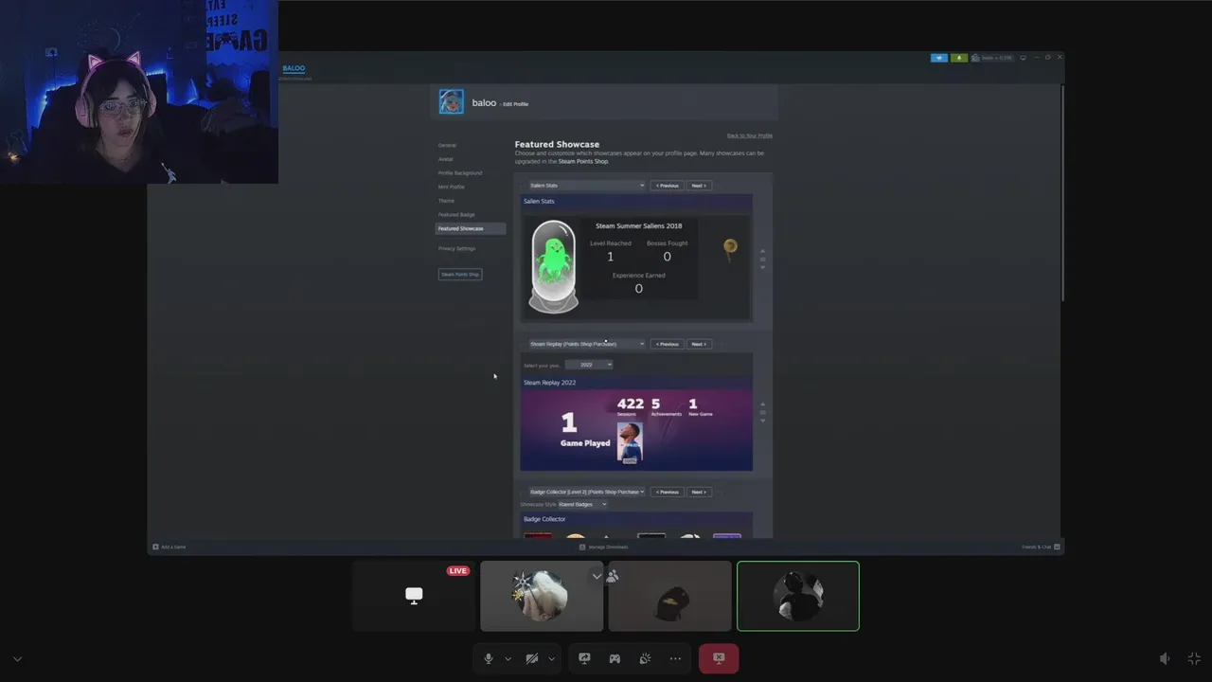Open Featured Badge section
The width and height of the screenshot is (1212, 682).
456,215
